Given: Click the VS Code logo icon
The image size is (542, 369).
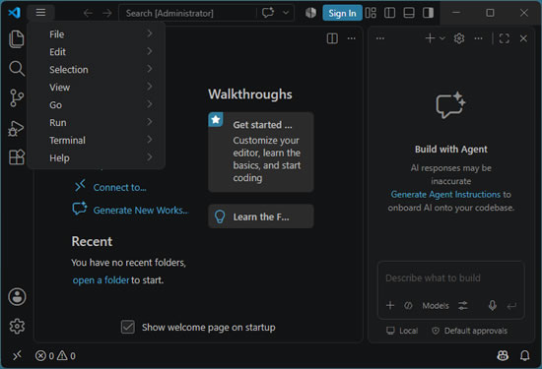Looking at the screenshot, I should [15, 13].
